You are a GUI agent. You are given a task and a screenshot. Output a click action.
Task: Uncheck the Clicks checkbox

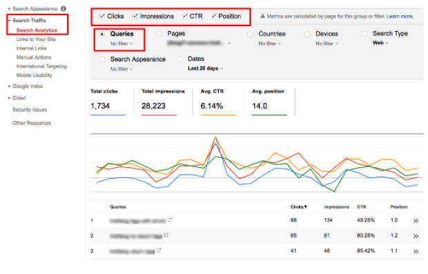tap(102, 16)
